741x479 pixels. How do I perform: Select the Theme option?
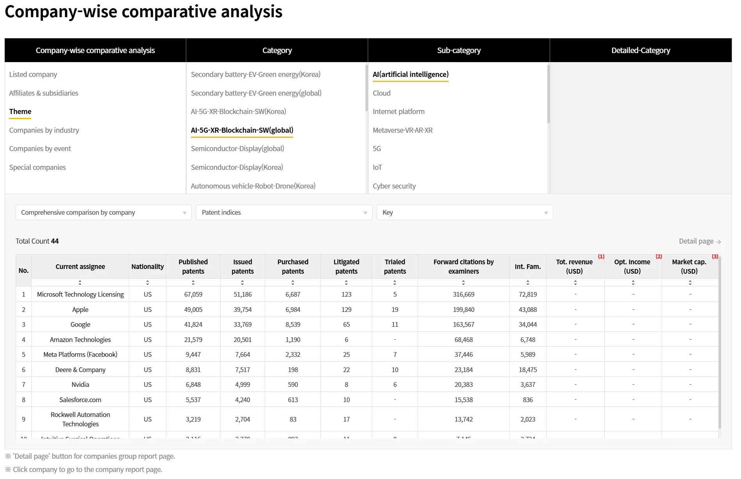click(x=20, y=112)
